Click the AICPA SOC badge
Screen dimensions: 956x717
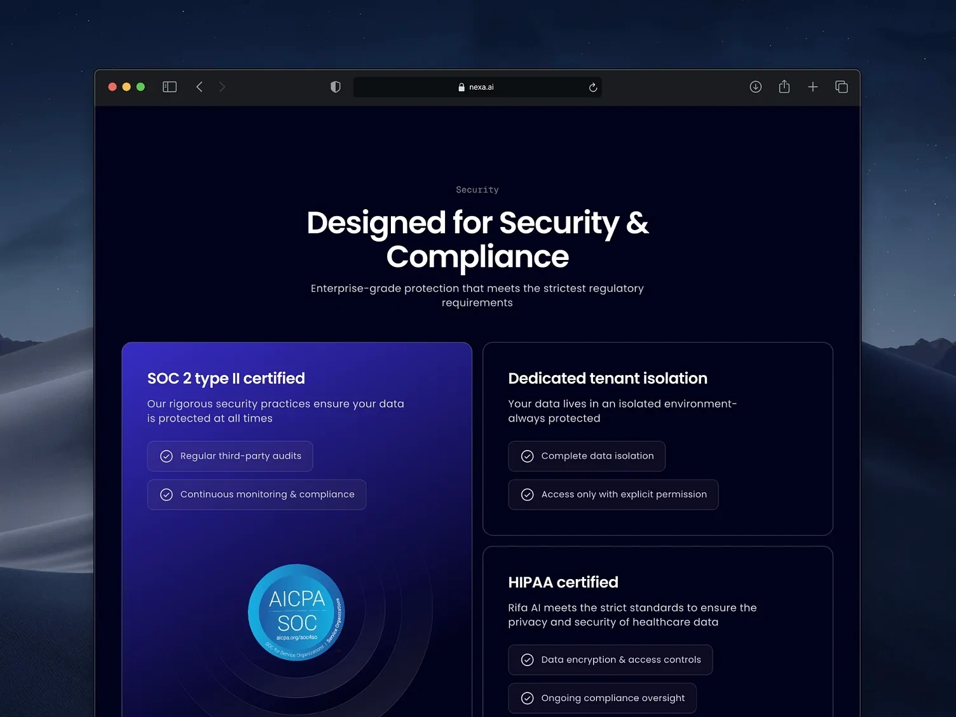[x=297, y=613]
